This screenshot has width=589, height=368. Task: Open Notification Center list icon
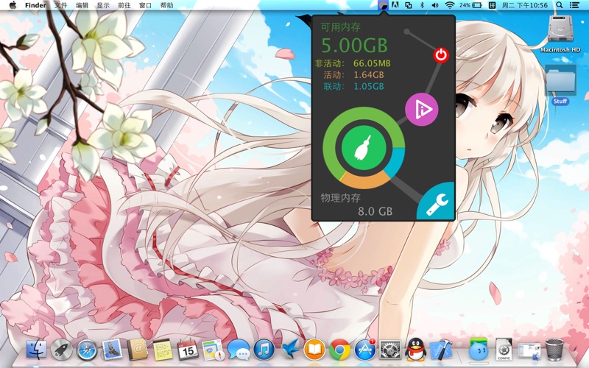tap(574, 5)
